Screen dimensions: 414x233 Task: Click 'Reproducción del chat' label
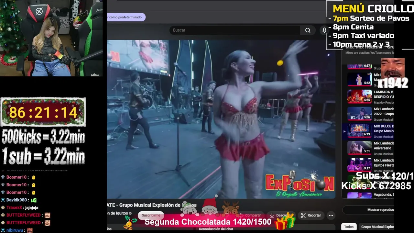click(216, 229)
